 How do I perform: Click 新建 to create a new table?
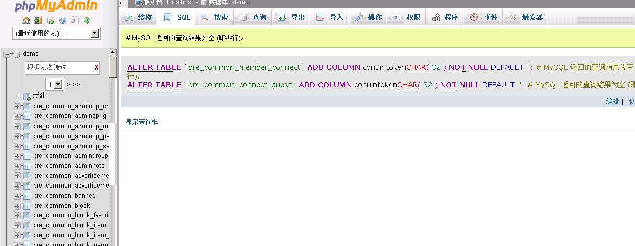40,96
